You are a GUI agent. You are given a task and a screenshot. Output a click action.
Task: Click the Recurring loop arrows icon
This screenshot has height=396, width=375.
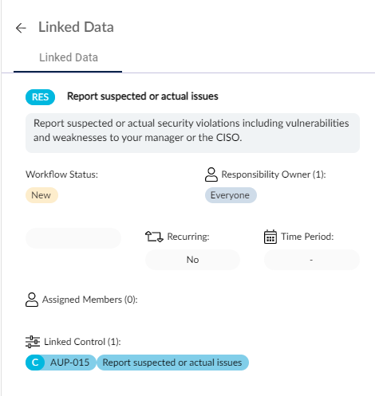[154, 237]
